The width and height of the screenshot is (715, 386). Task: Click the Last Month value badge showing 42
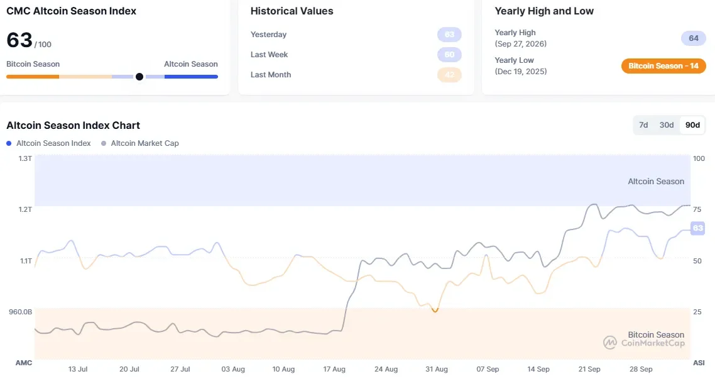(x=449, y=75)
